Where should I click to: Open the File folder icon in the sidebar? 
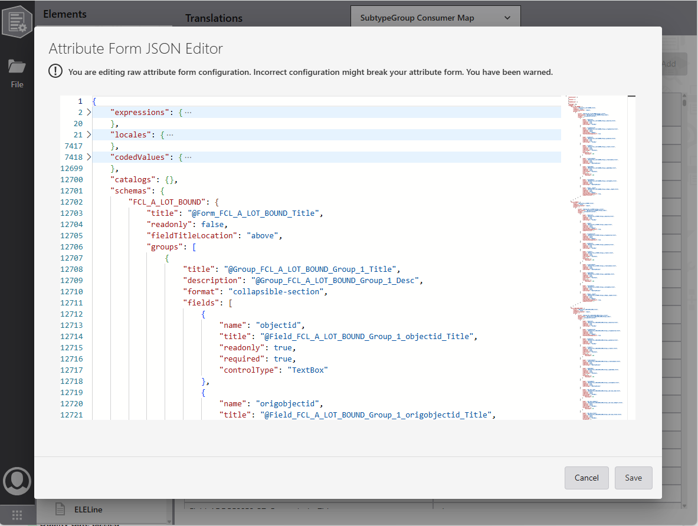pos(17,66)
